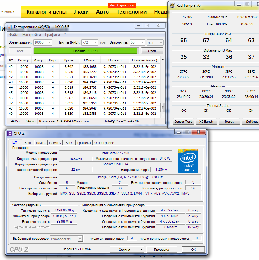Image resolution: width=259 pixels, height=260 pixels.
Task: Click the Haswell code name field
Action: [76, 159]
